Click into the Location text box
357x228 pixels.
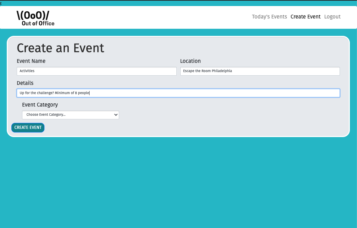pos(260,71)
